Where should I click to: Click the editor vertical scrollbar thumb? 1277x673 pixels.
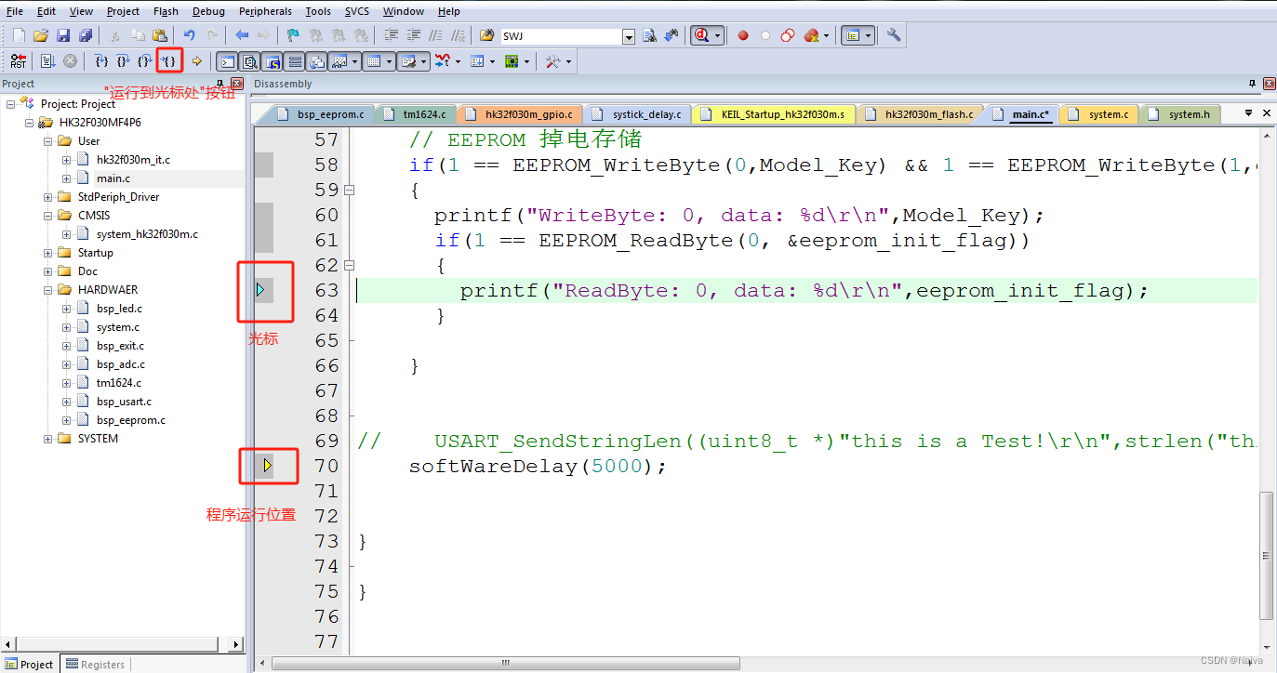pyautogui.click(x=1266, y=556)
